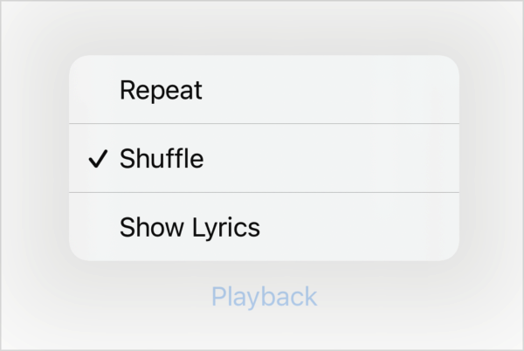
Task: Click the checkmark next to Shuffle
Action: 99,159
